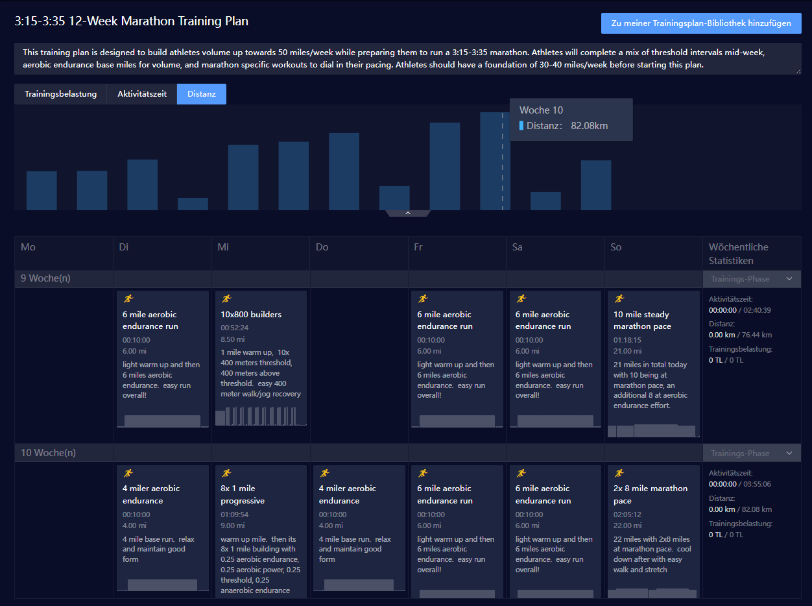The image size is (812, 606).
Task: Click running icon on Week 9 Saturday workout
Action: click(521, 298)
